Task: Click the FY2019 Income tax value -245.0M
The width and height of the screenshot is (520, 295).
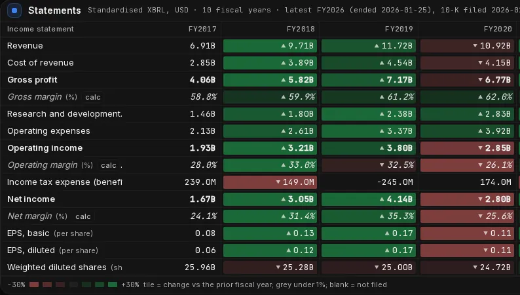Action: [395, 182]
